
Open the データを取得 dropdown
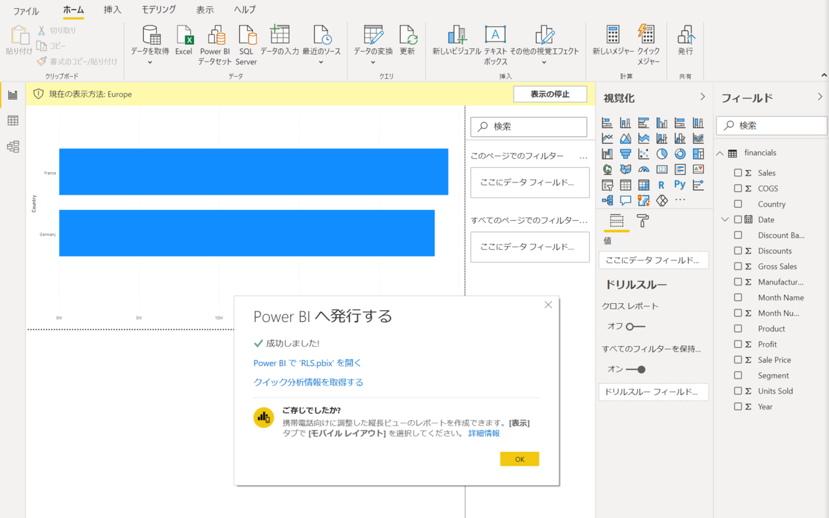click(151, 61)
